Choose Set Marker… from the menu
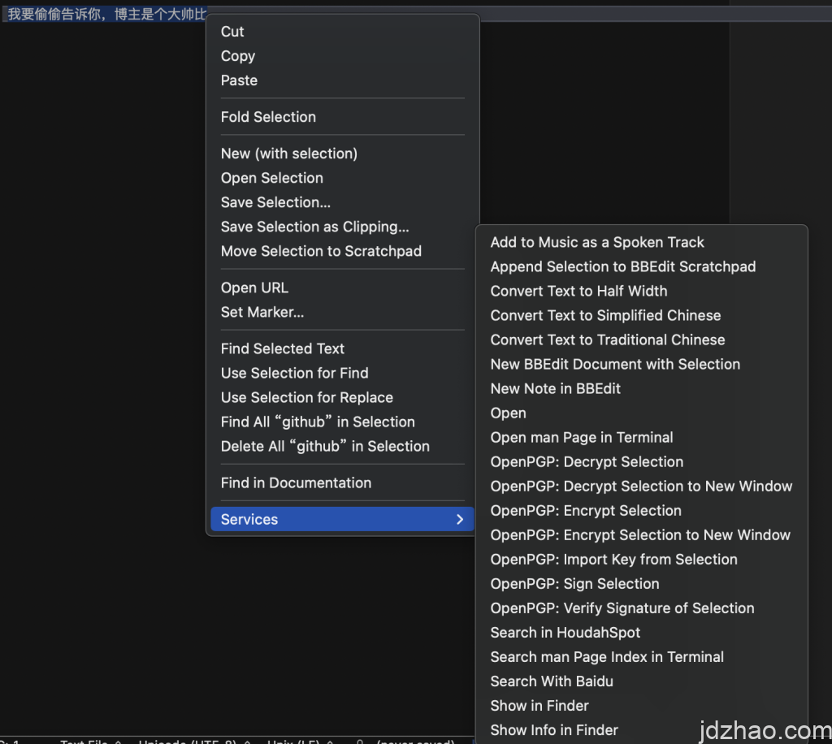 (x=262, y=312)
